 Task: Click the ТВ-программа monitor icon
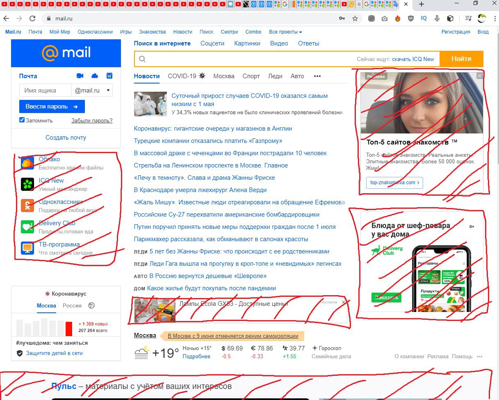(27, 248)
